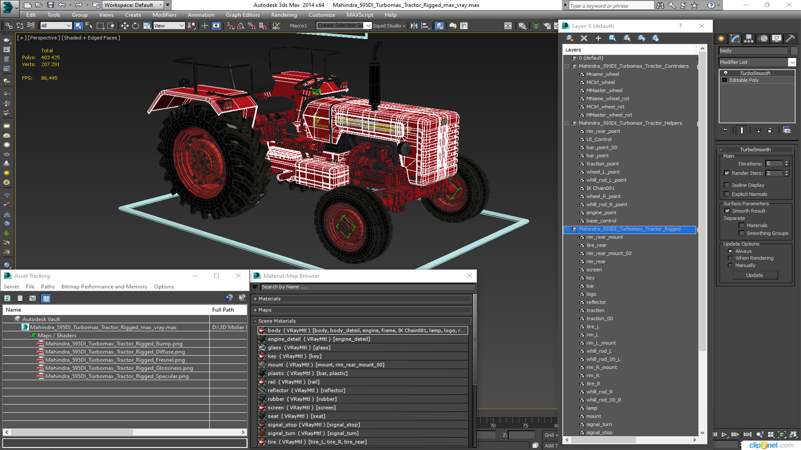Toggle Smooth Result checkbox
The height and width of the screenshot is (450, 801).
tap(727, 211)
